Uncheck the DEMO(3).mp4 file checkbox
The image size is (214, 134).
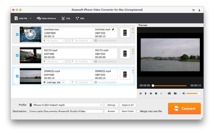tap(17, 76)
